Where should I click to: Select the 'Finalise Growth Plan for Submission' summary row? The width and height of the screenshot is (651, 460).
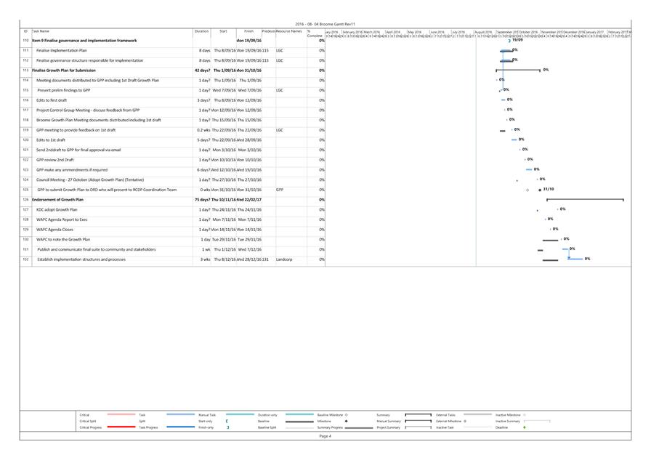(64, 70)
